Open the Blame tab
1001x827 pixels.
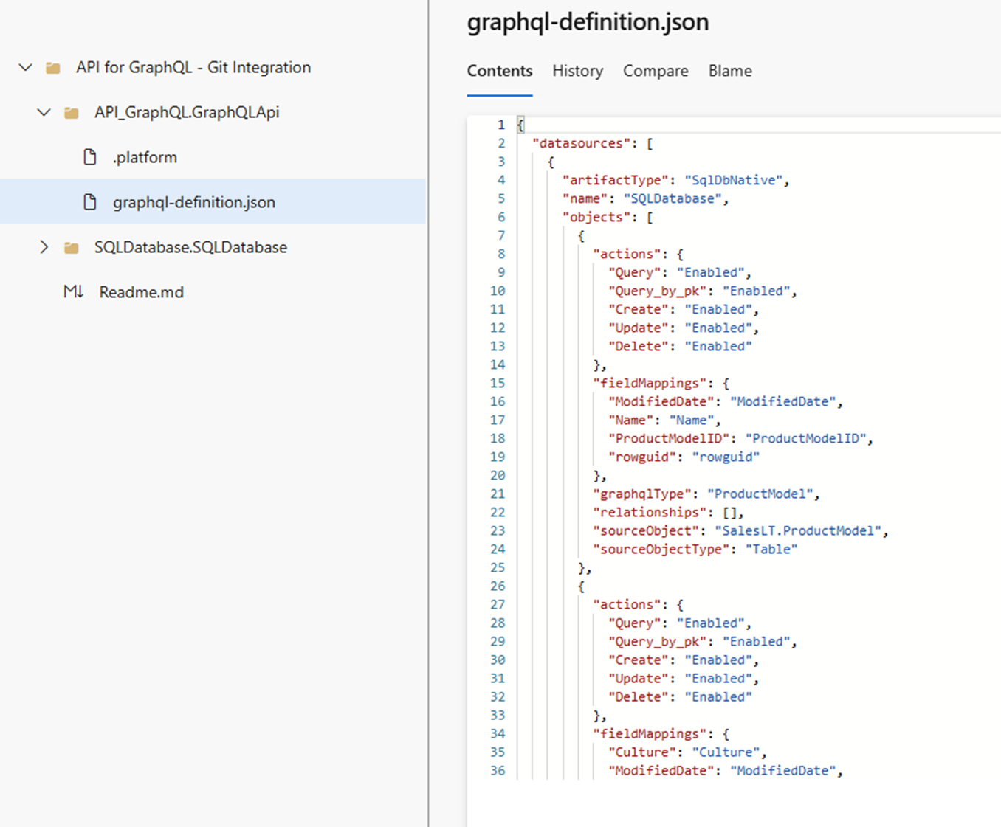click(729, 71)
